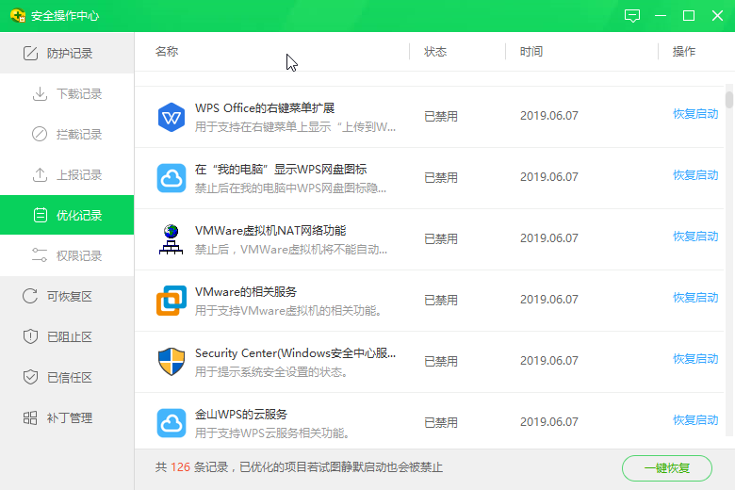Switch to 上报记录 tab
735x490 pixels.
point(67,175)
